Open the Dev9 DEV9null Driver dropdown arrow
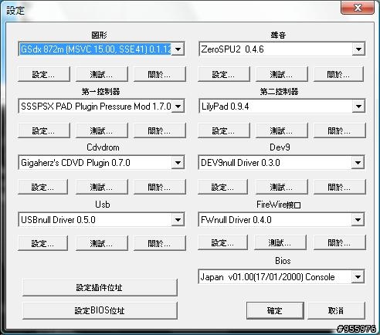380x335 pixels. [358, 163]
